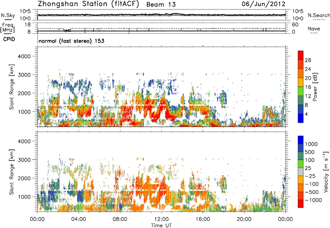Click the '4000' tick of the Power panel
330x228 pixels.
(24, 56)
